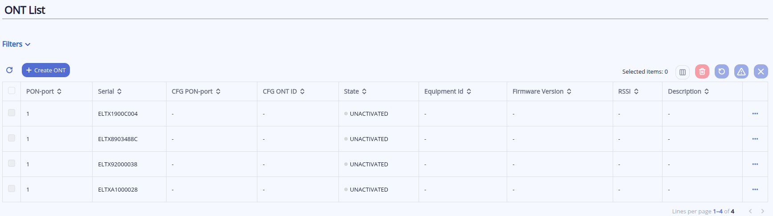Click the red trash delete icon
Screen dimensions: 773x216
point(702,71)
